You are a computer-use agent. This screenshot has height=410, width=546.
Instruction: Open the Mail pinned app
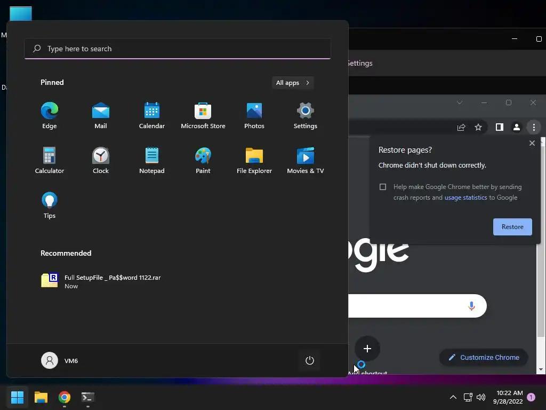(101, 116)
